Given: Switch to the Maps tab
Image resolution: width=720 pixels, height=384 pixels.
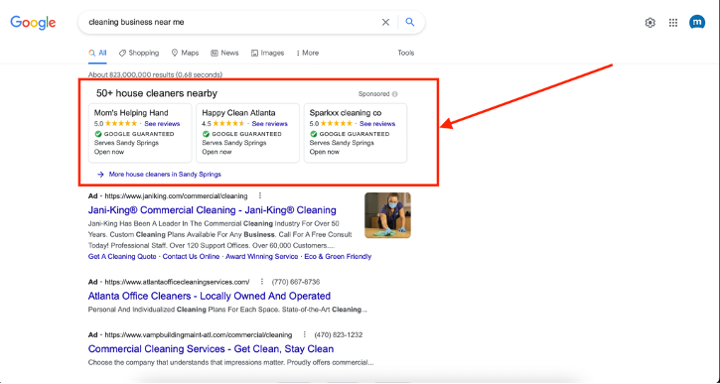Looking at the screenshot, I should tap(185, 53).
